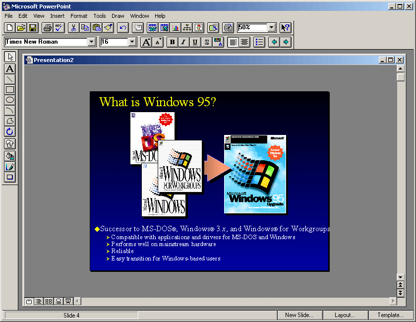The width and height of the screenshot is (416, 322).
Task: Toggle fill color with the paint bucket
Action: (x=10, y=156)
